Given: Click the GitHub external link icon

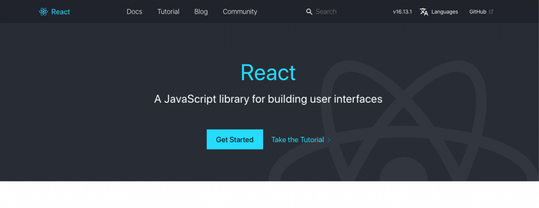Looking at the screenshot, I should pyautogui.click(x=491, y=12).
